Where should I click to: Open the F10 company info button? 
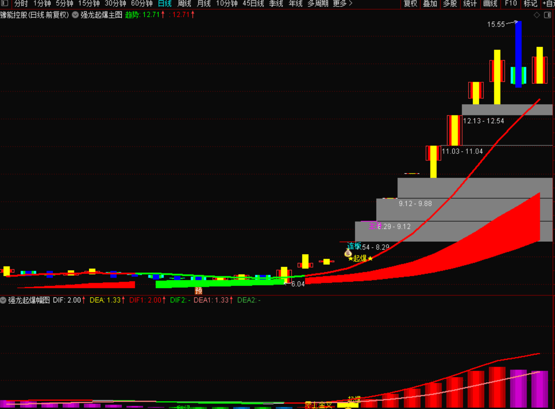tap(510, 4)
